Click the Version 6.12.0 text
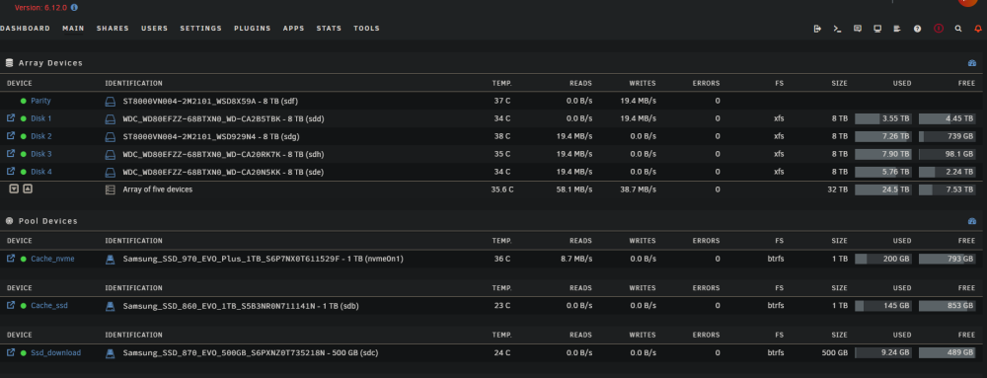This screenshot has height=378, width=987. pos(40,8)
